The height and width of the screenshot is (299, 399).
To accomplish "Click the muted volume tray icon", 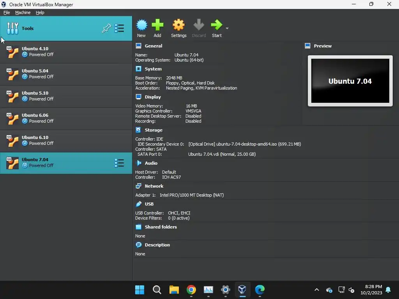I will coord(351,290).
